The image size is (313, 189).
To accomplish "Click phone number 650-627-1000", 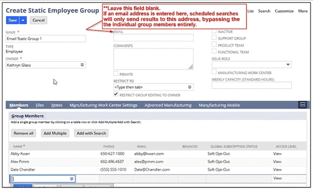I will point(112,154).
